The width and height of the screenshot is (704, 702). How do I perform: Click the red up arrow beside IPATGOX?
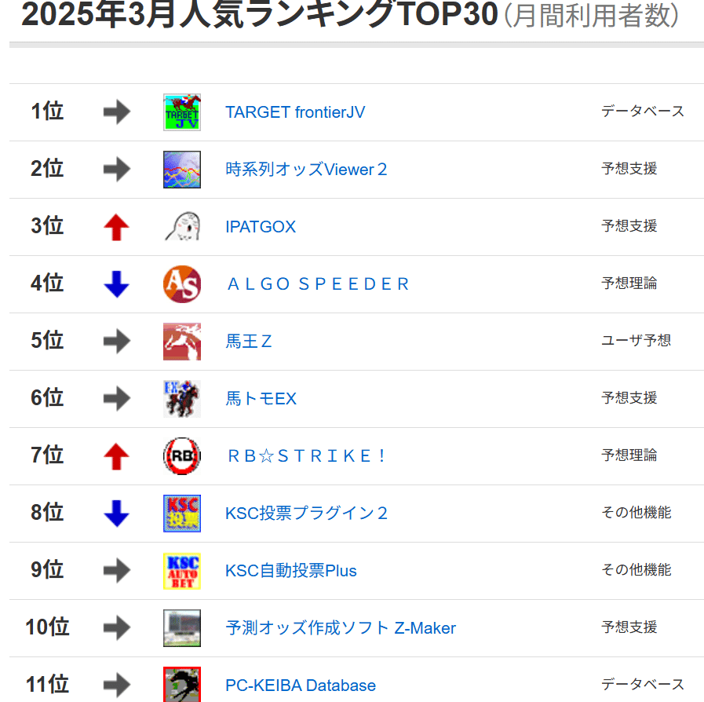point(116,227)
